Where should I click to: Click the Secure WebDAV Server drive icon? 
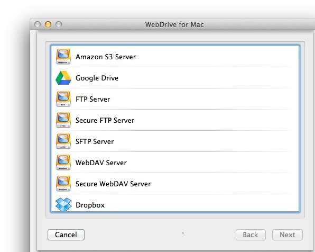(63, 184)
